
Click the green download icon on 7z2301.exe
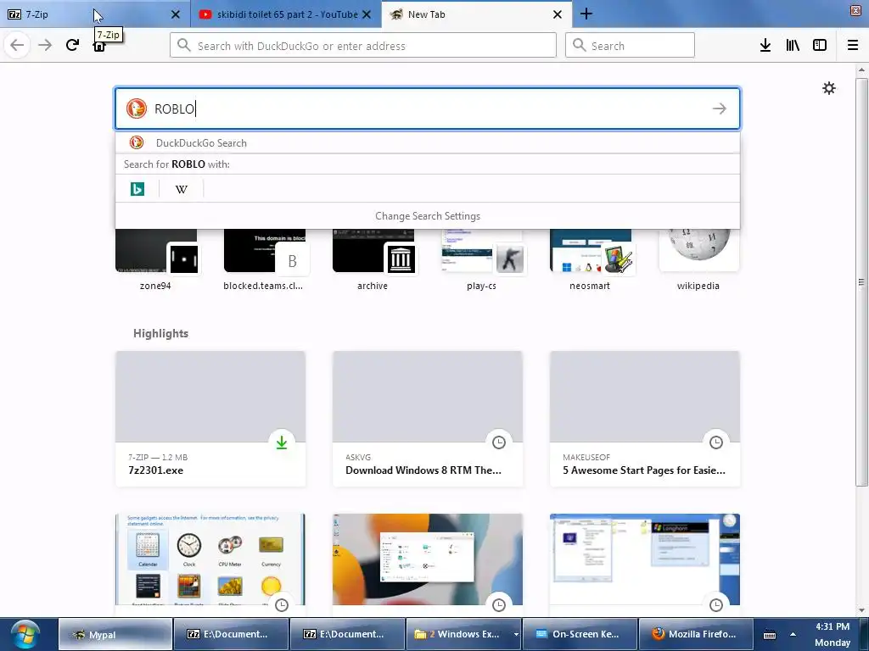coord(282,442)
